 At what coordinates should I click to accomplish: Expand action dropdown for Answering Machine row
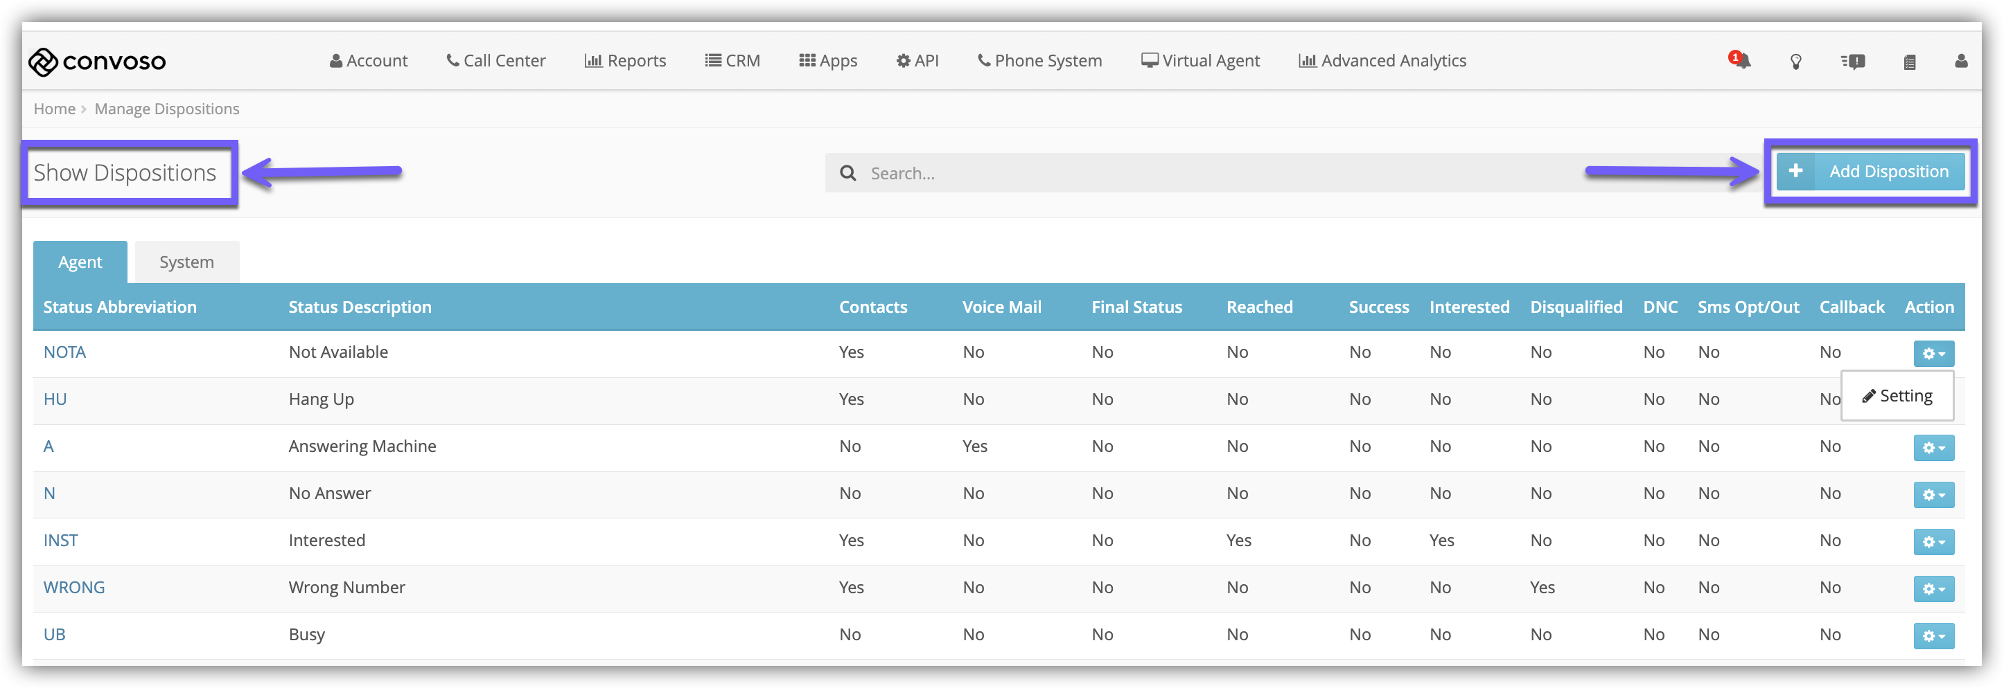point(1933,447)
